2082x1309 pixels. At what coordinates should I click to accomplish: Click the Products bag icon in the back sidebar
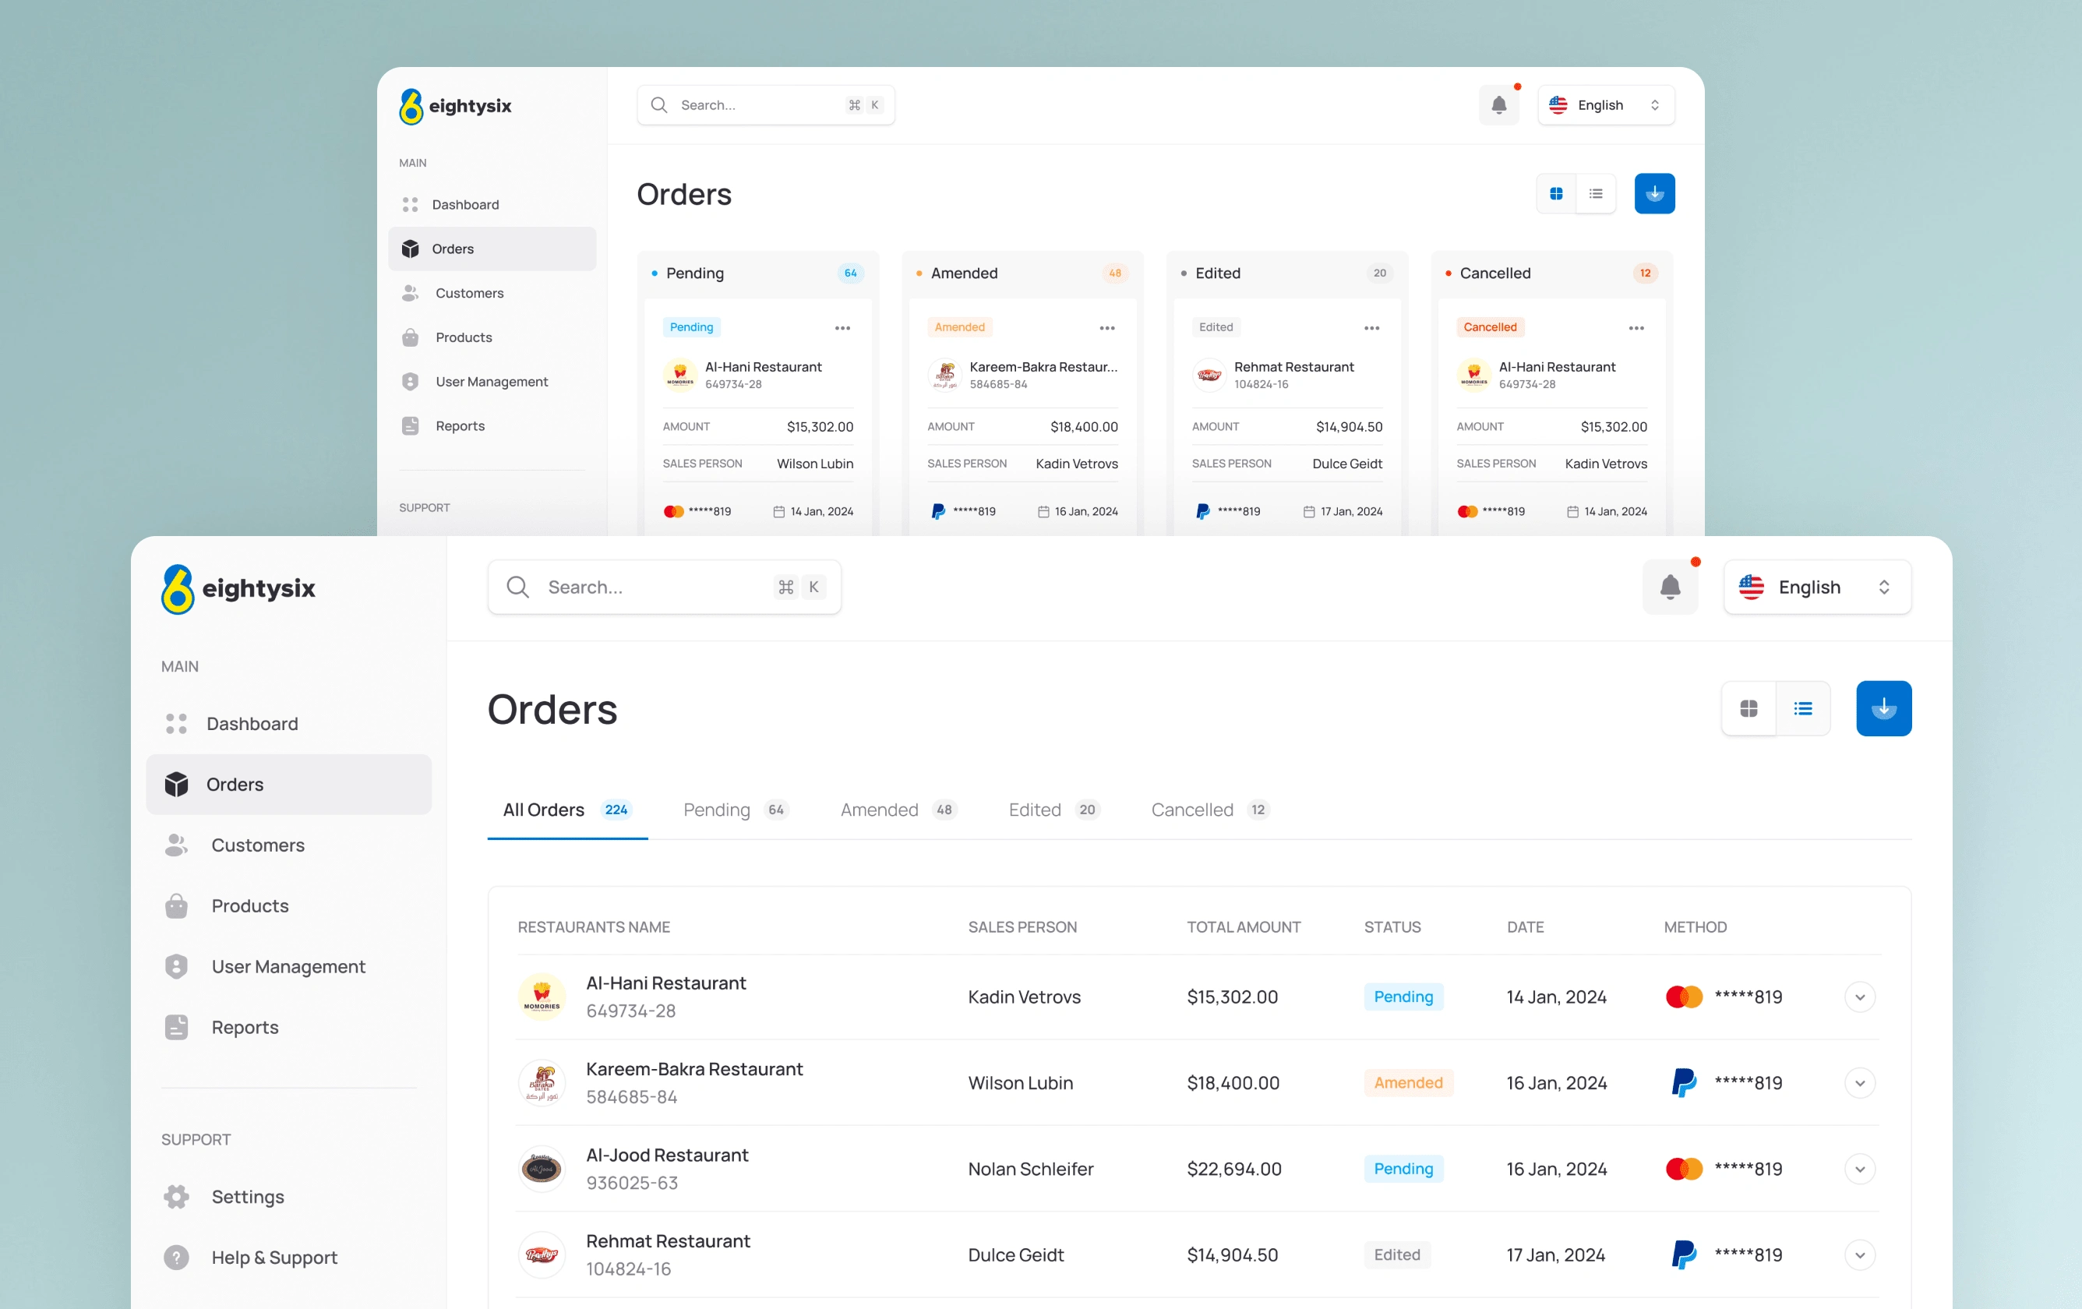[x=410, y=337]
